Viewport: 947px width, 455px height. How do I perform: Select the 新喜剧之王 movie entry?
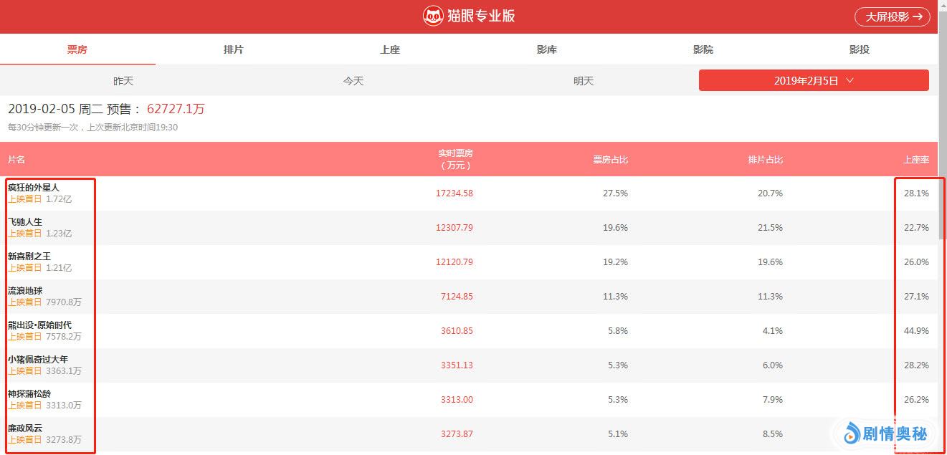[x=30, y=257]
